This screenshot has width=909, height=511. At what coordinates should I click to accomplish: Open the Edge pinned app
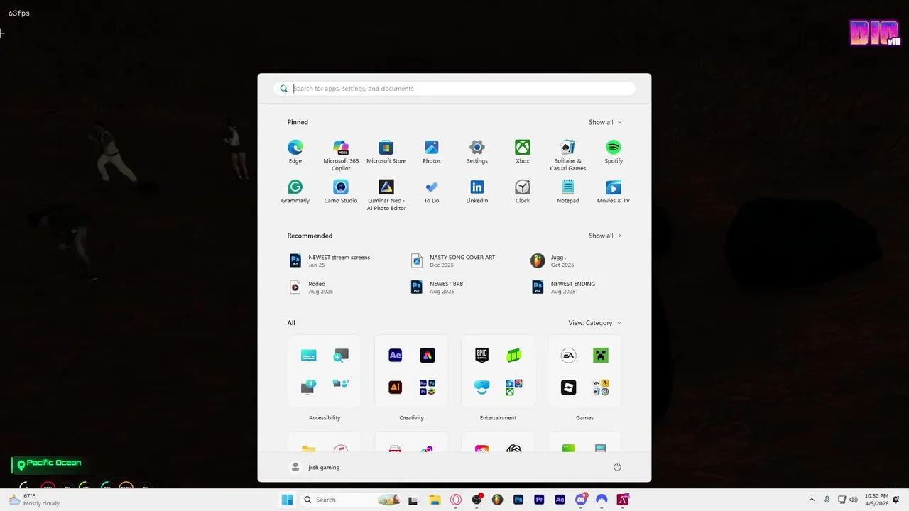295,152
